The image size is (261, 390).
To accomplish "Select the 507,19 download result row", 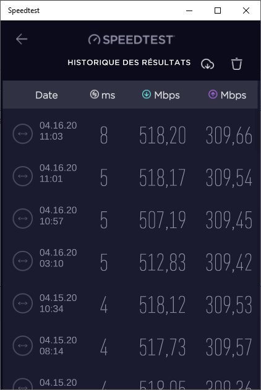I will (x=130, y=218).
